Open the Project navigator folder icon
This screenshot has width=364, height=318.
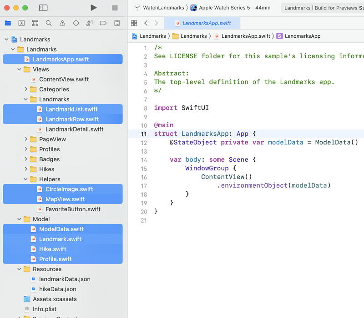point(8,23)
